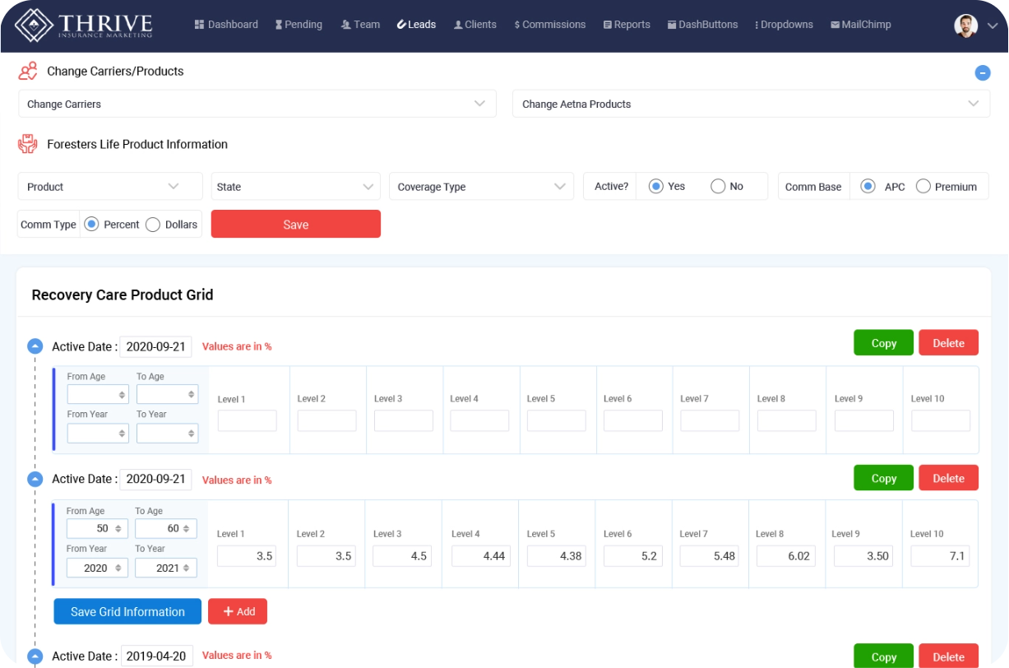Viewport: 1009px width, 668px height.
Task: Click Save Grid Information button
Action: (x=127, y=611)
